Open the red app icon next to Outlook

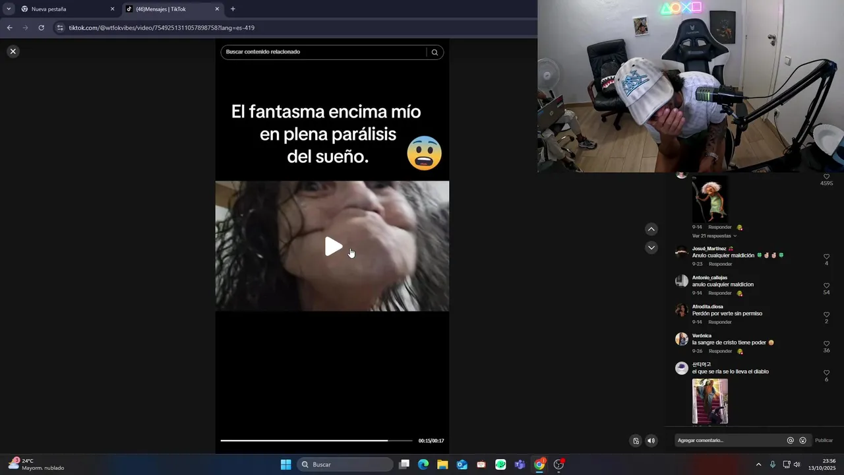coord(481,464)
